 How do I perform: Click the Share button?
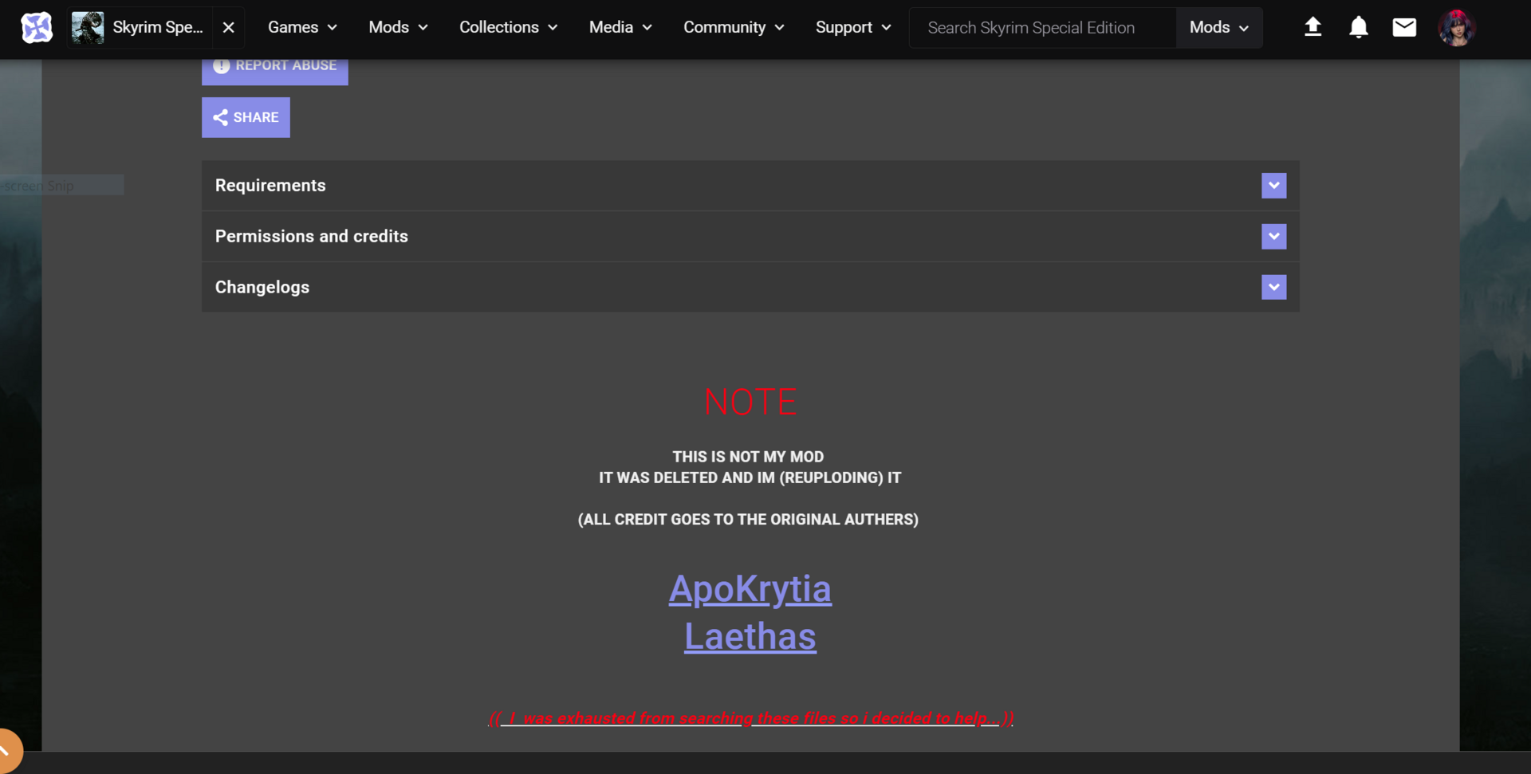click(x=246, y=117)
